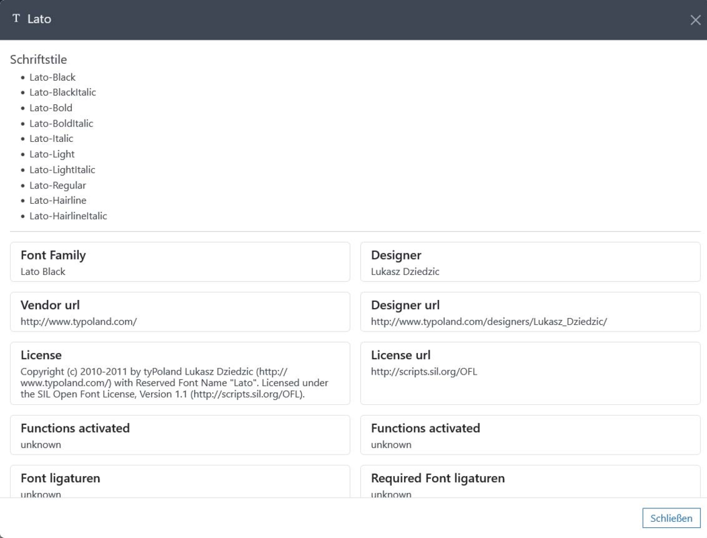Click the Designer url card heading
This screenshot has width=707, height=538.
click(405, 305)
